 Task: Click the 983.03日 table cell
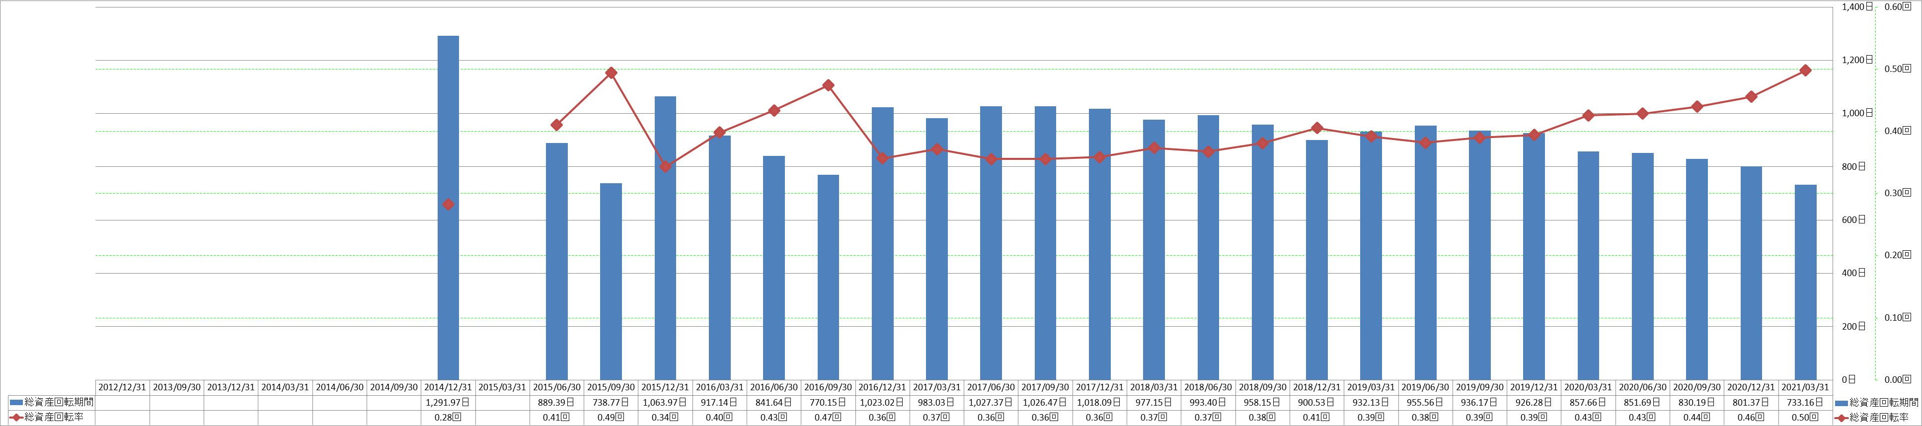tap(936, 402)
